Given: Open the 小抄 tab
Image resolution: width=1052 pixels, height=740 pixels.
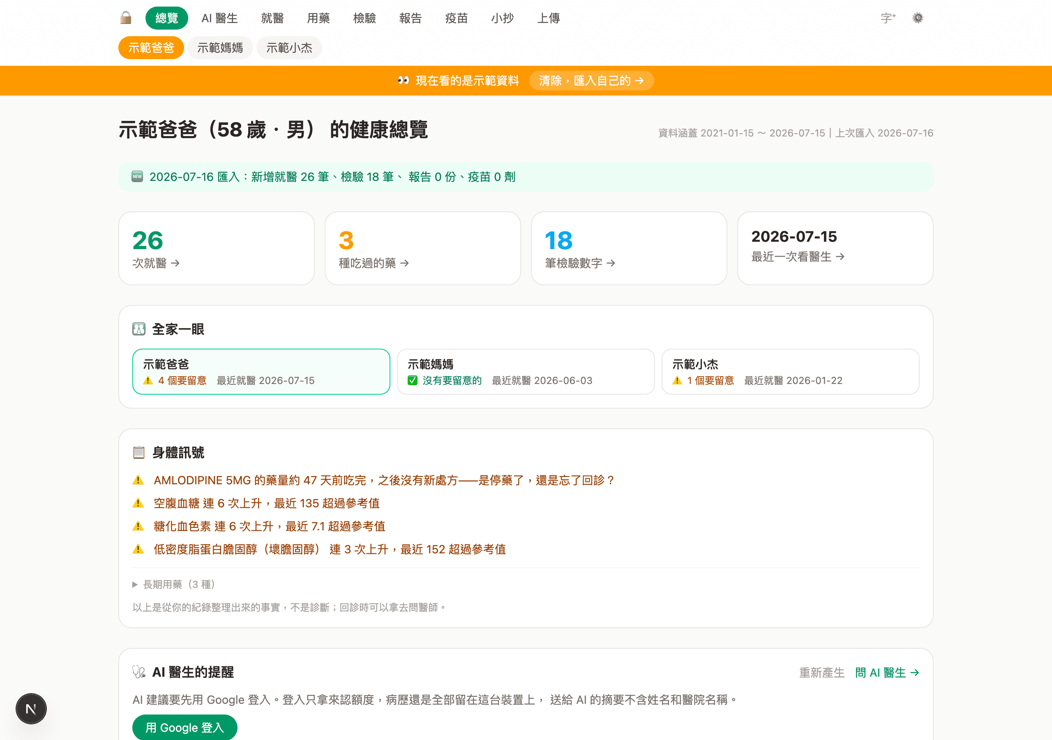Looking at the screenshot, I should [503, 18].
